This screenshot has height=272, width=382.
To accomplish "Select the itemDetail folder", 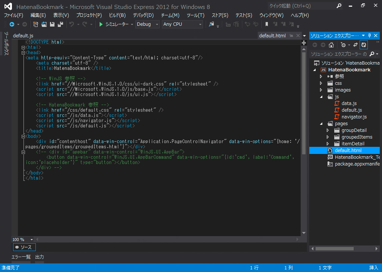I will (353, 144).
